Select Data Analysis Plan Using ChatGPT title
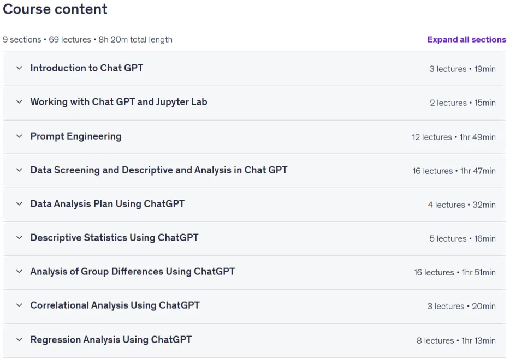Viewport: 510px width, 360px height. click(108, 204)
